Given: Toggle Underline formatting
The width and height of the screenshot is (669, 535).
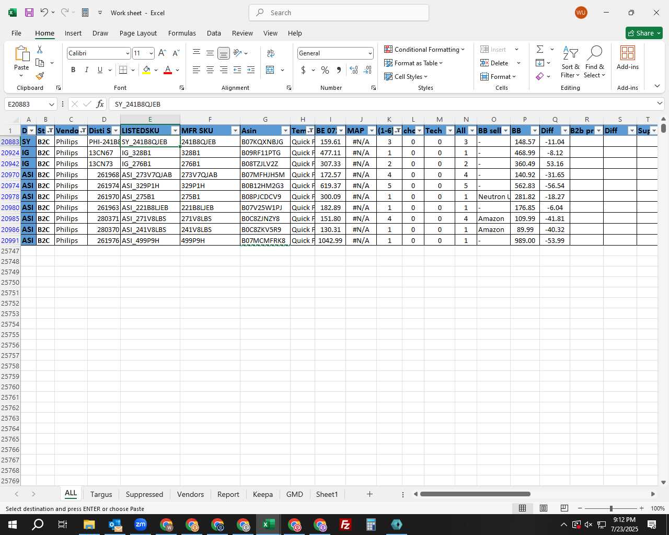Looking at the screenshot, I should 100,70.
